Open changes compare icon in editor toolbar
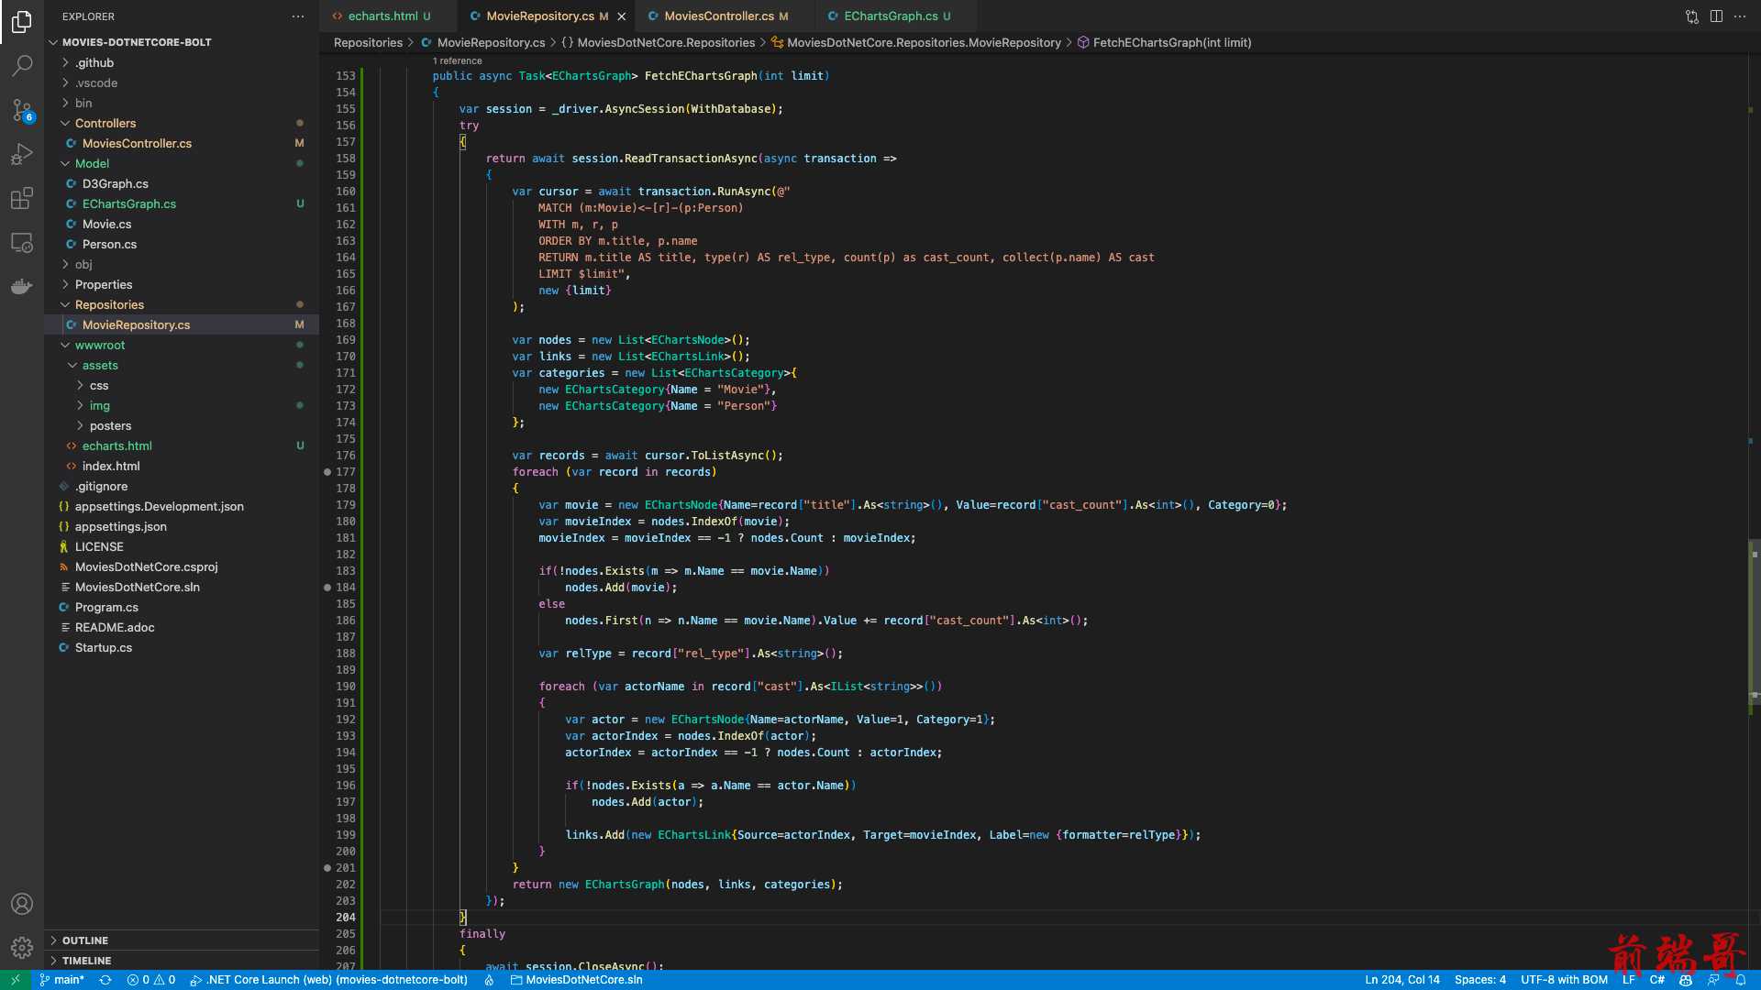1761x990 pixels. 1692,16
